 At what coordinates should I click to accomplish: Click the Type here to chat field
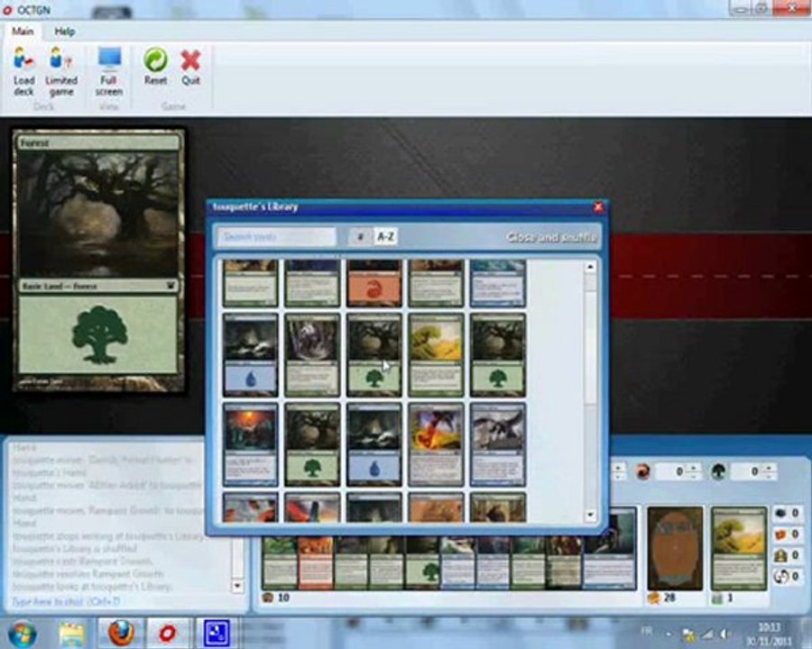(125, 601)
